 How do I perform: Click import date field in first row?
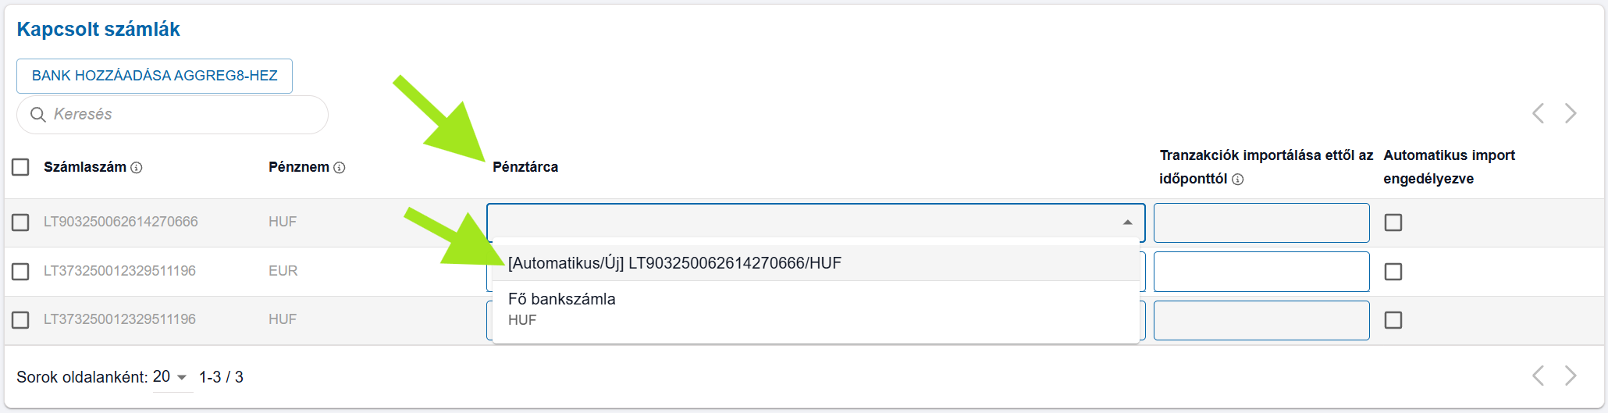click(x=1261, y=223)
